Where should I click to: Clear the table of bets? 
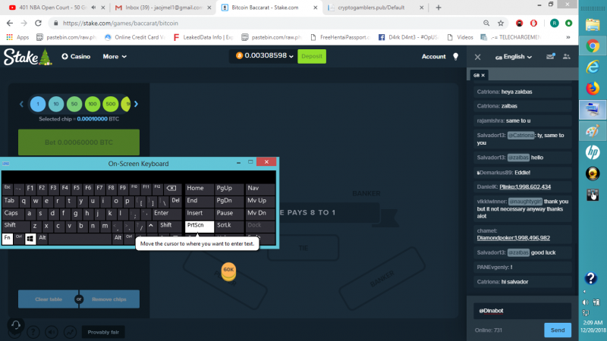click(x=49, y=299)
